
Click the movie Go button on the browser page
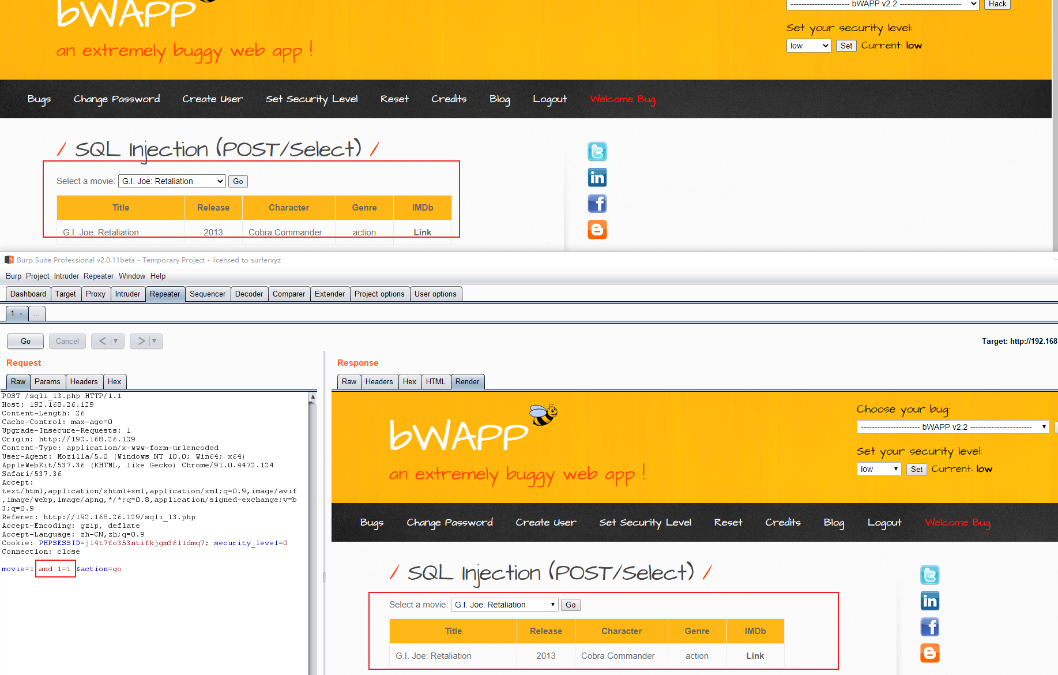click(x=238, y=181)
